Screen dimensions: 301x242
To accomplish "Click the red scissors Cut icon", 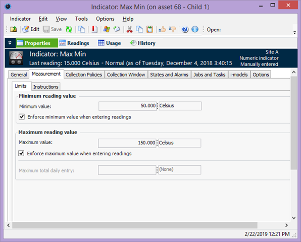I will (129, 29).
